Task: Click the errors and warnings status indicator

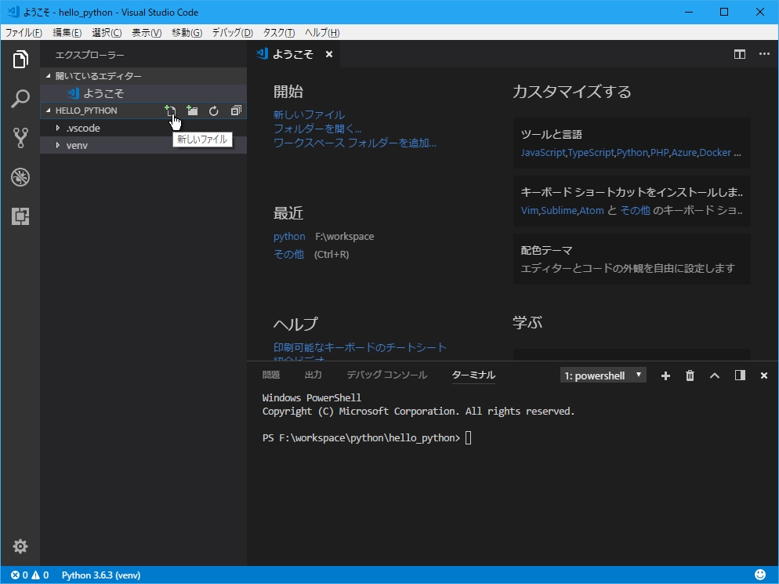Action: pos(30,575)
